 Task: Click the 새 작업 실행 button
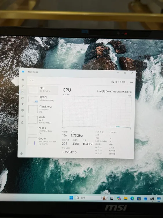pyautogui.click(x=118, y=82)
